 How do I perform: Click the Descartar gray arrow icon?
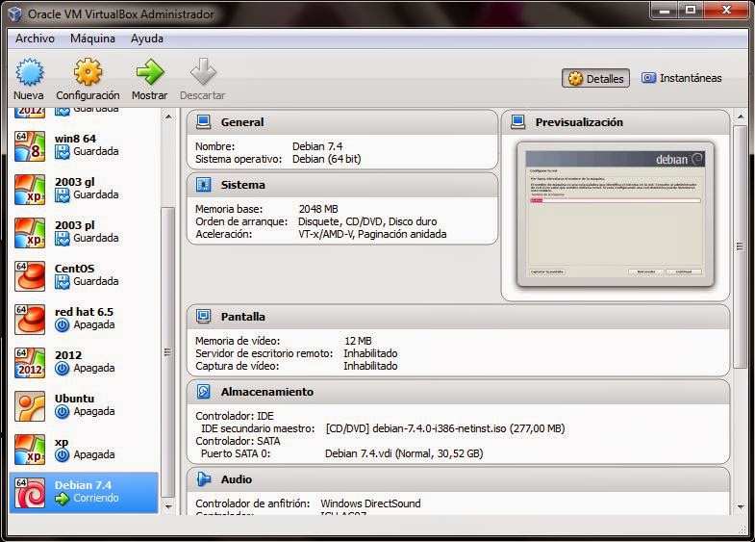[x=203, y=72]
